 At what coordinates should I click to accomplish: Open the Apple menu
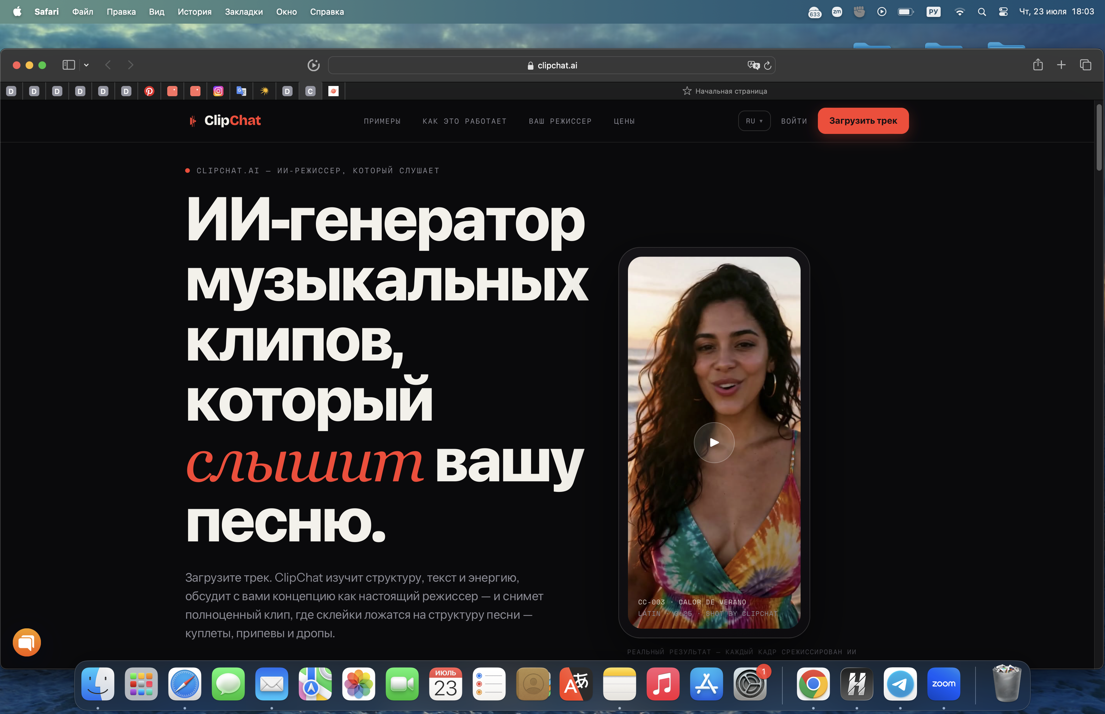coord(17,12)
